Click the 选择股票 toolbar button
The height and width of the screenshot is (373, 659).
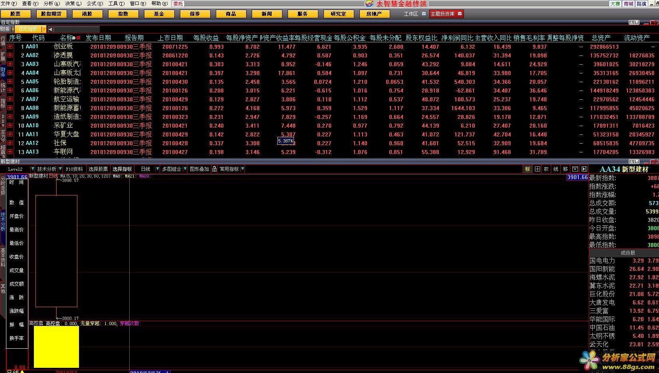click(x=98, y=169)
